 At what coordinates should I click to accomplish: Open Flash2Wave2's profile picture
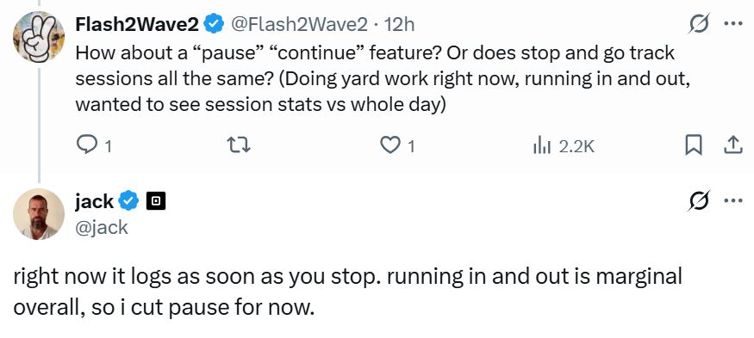[x=39, y=37]
